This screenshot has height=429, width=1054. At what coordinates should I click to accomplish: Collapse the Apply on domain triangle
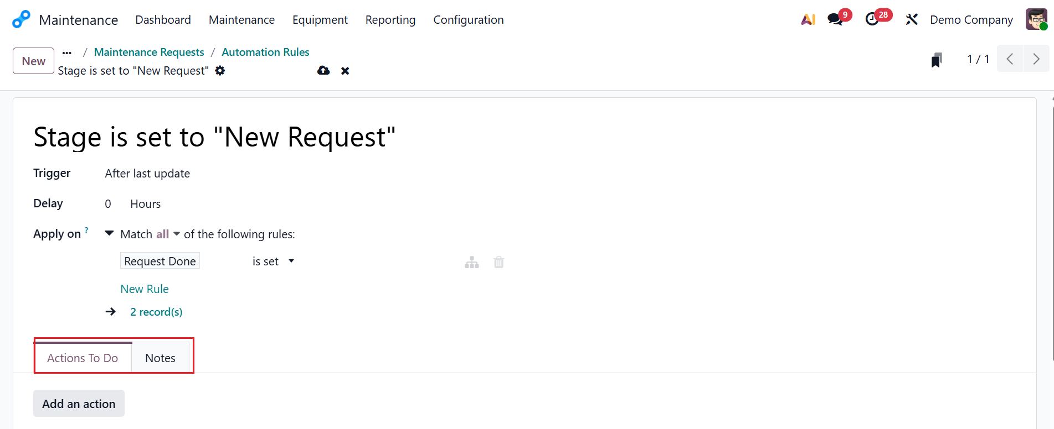(x=109, y=234)
